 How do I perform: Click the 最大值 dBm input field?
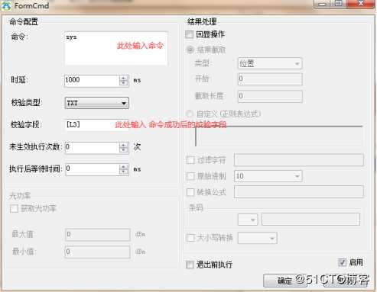tap(97, 234)
